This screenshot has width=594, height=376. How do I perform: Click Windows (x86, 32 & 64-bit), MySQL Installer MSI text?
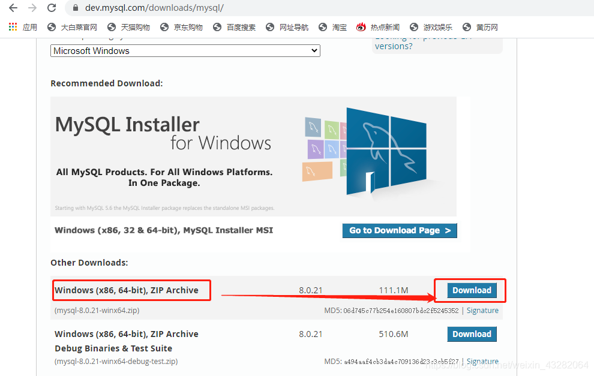pos(164,230)
